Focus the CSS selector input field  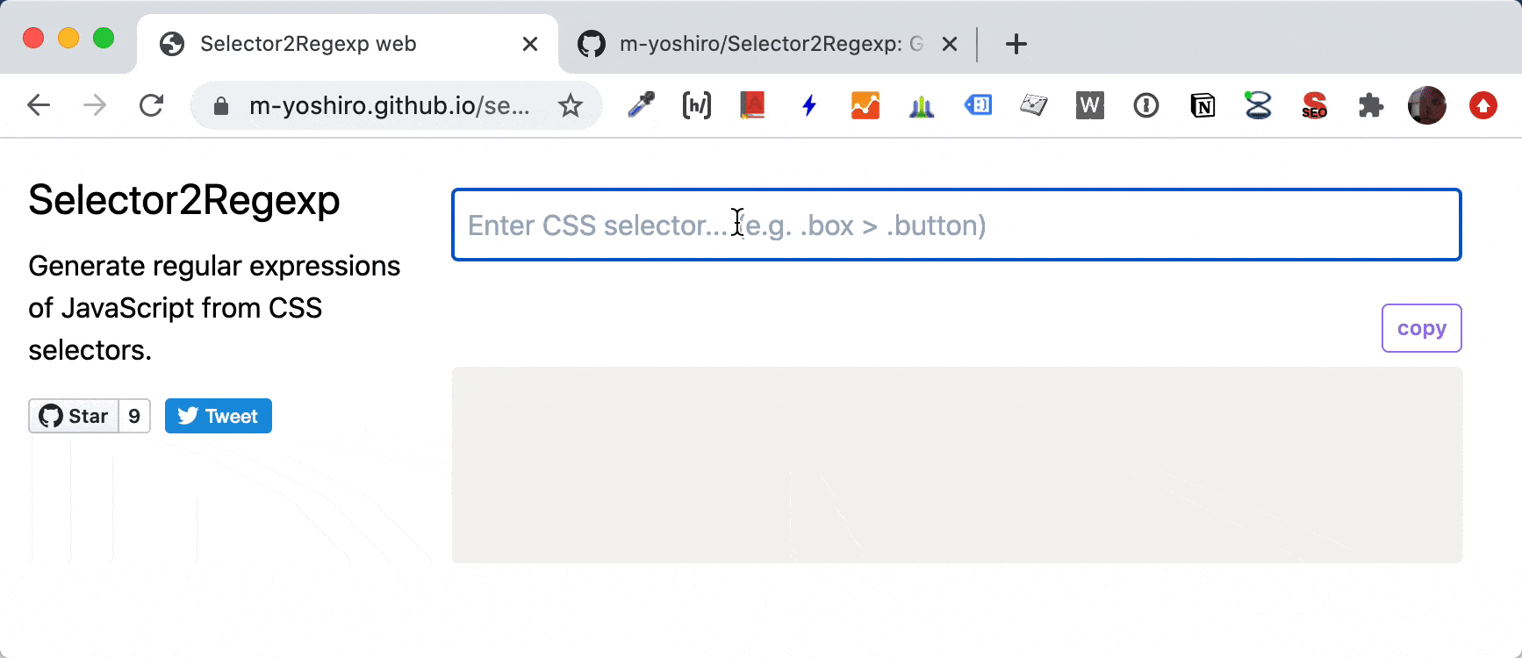[x=956, y=225]
